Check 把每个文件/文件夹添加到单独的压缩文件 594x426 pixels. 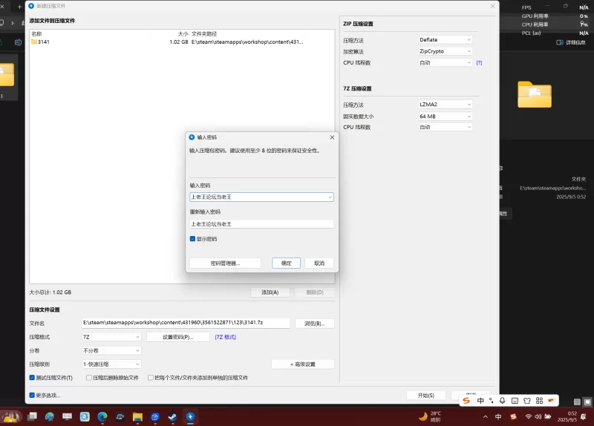(x=151, y=378)
